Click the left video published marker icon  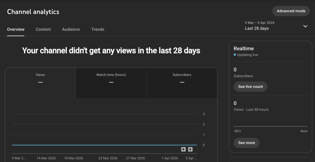[x=183, y=149]
